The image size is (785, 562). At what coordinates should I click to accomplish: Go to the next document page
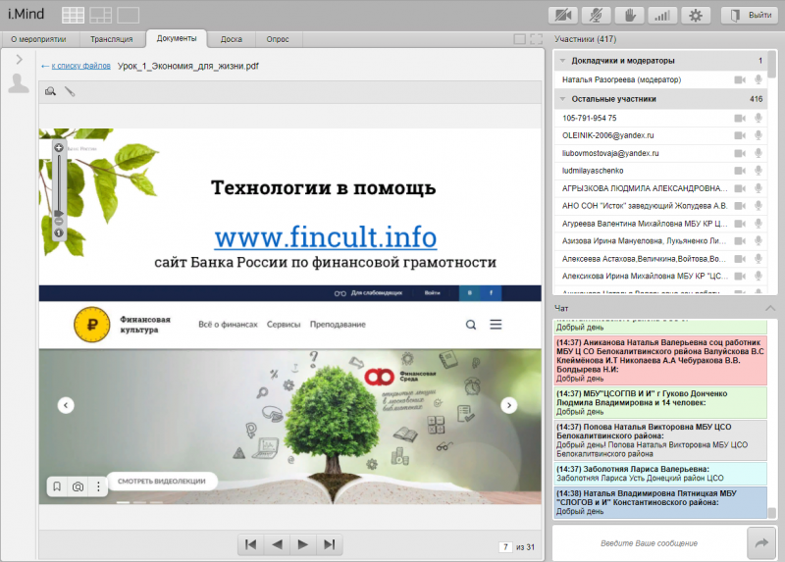point(303,544)
